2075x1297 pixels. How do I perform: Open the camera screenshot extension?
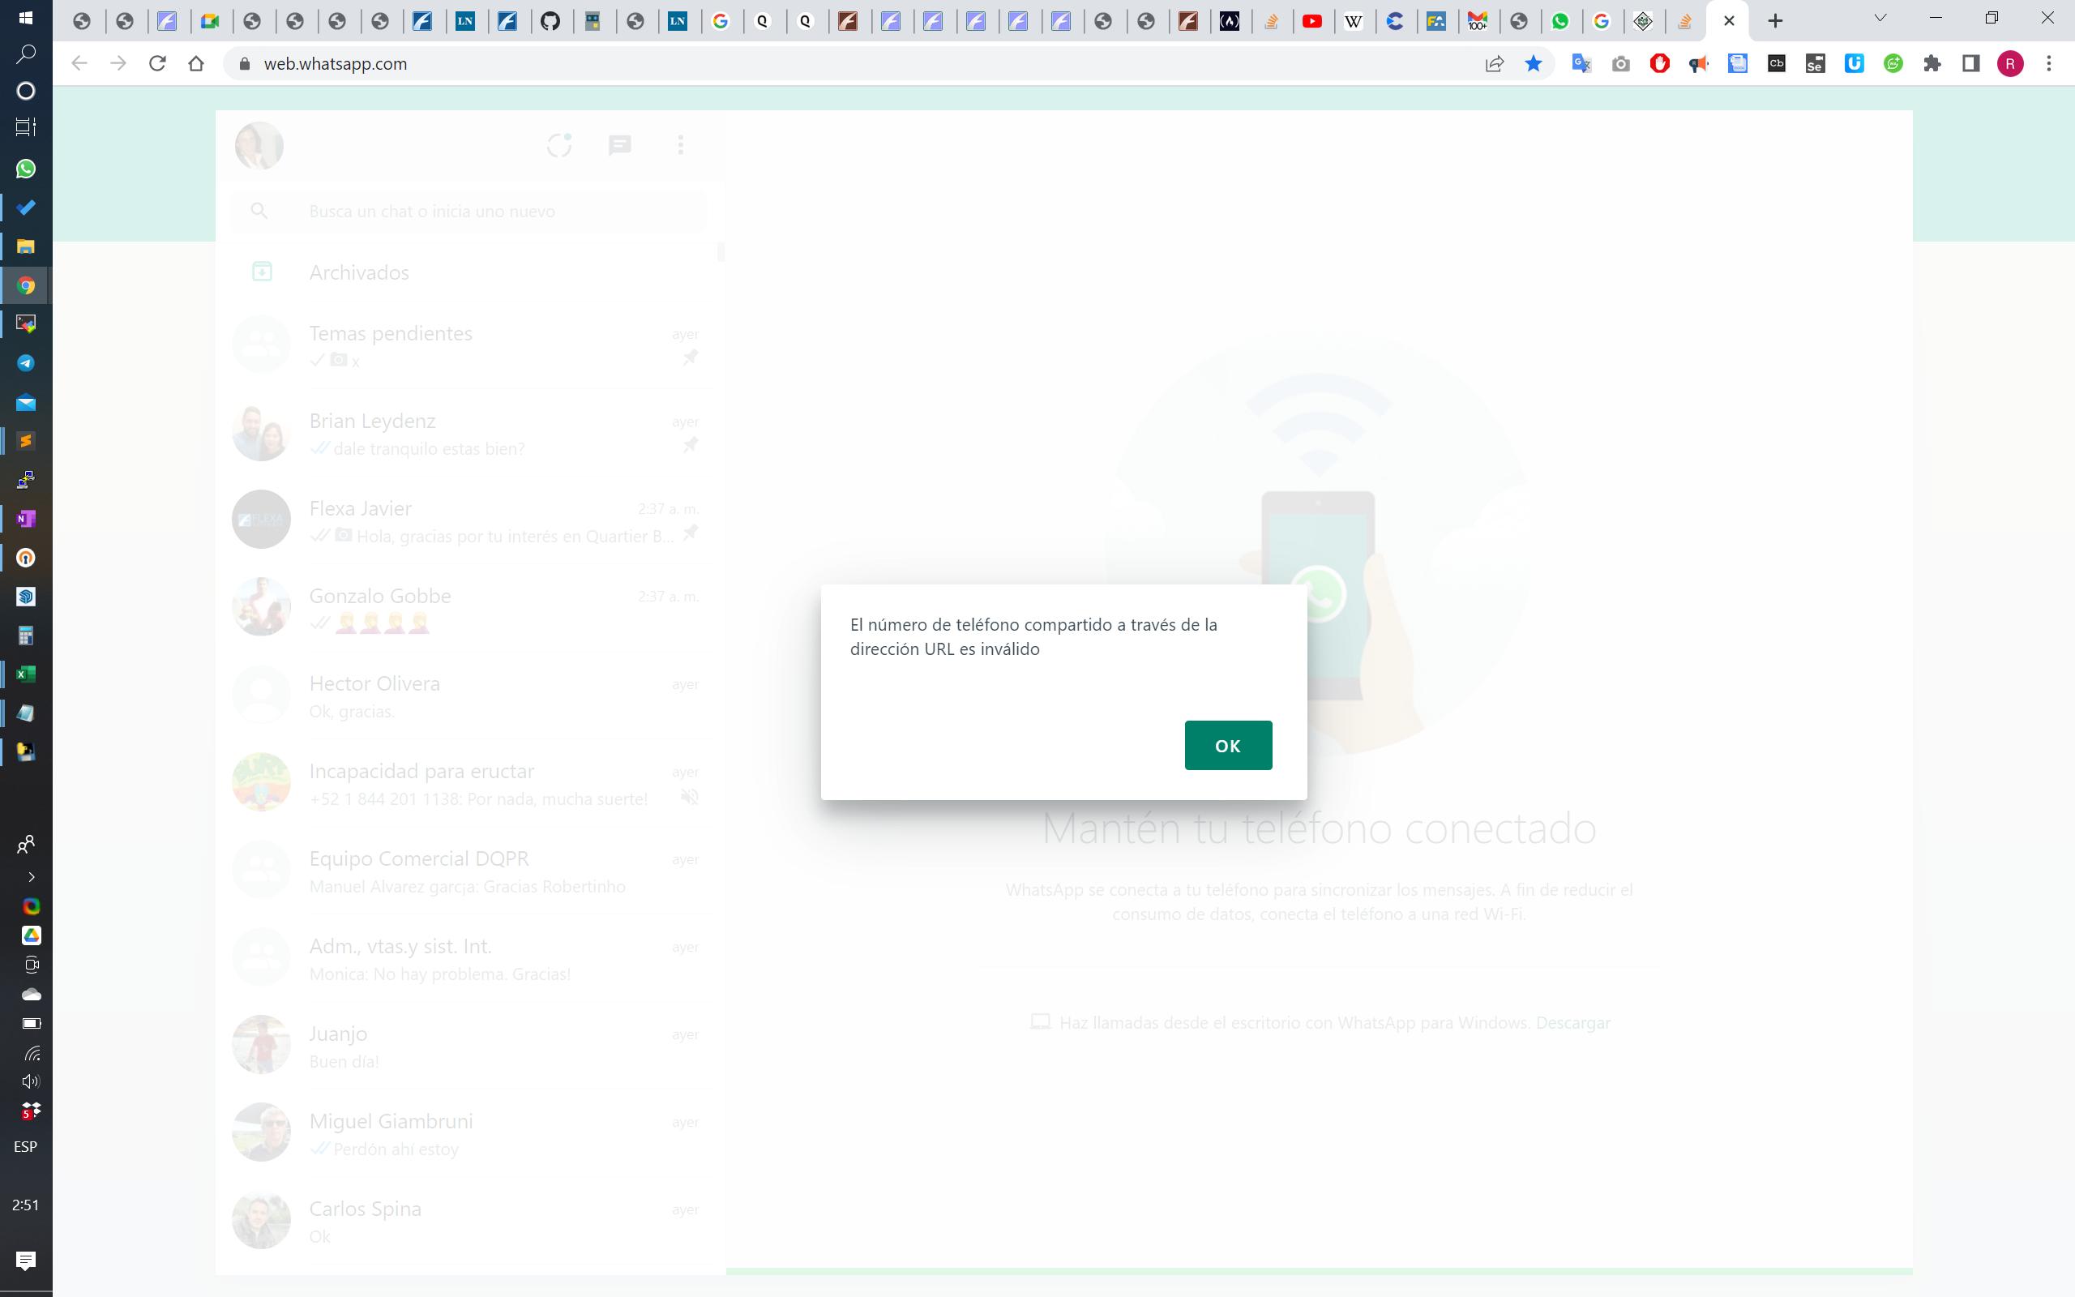(1620, 63)
